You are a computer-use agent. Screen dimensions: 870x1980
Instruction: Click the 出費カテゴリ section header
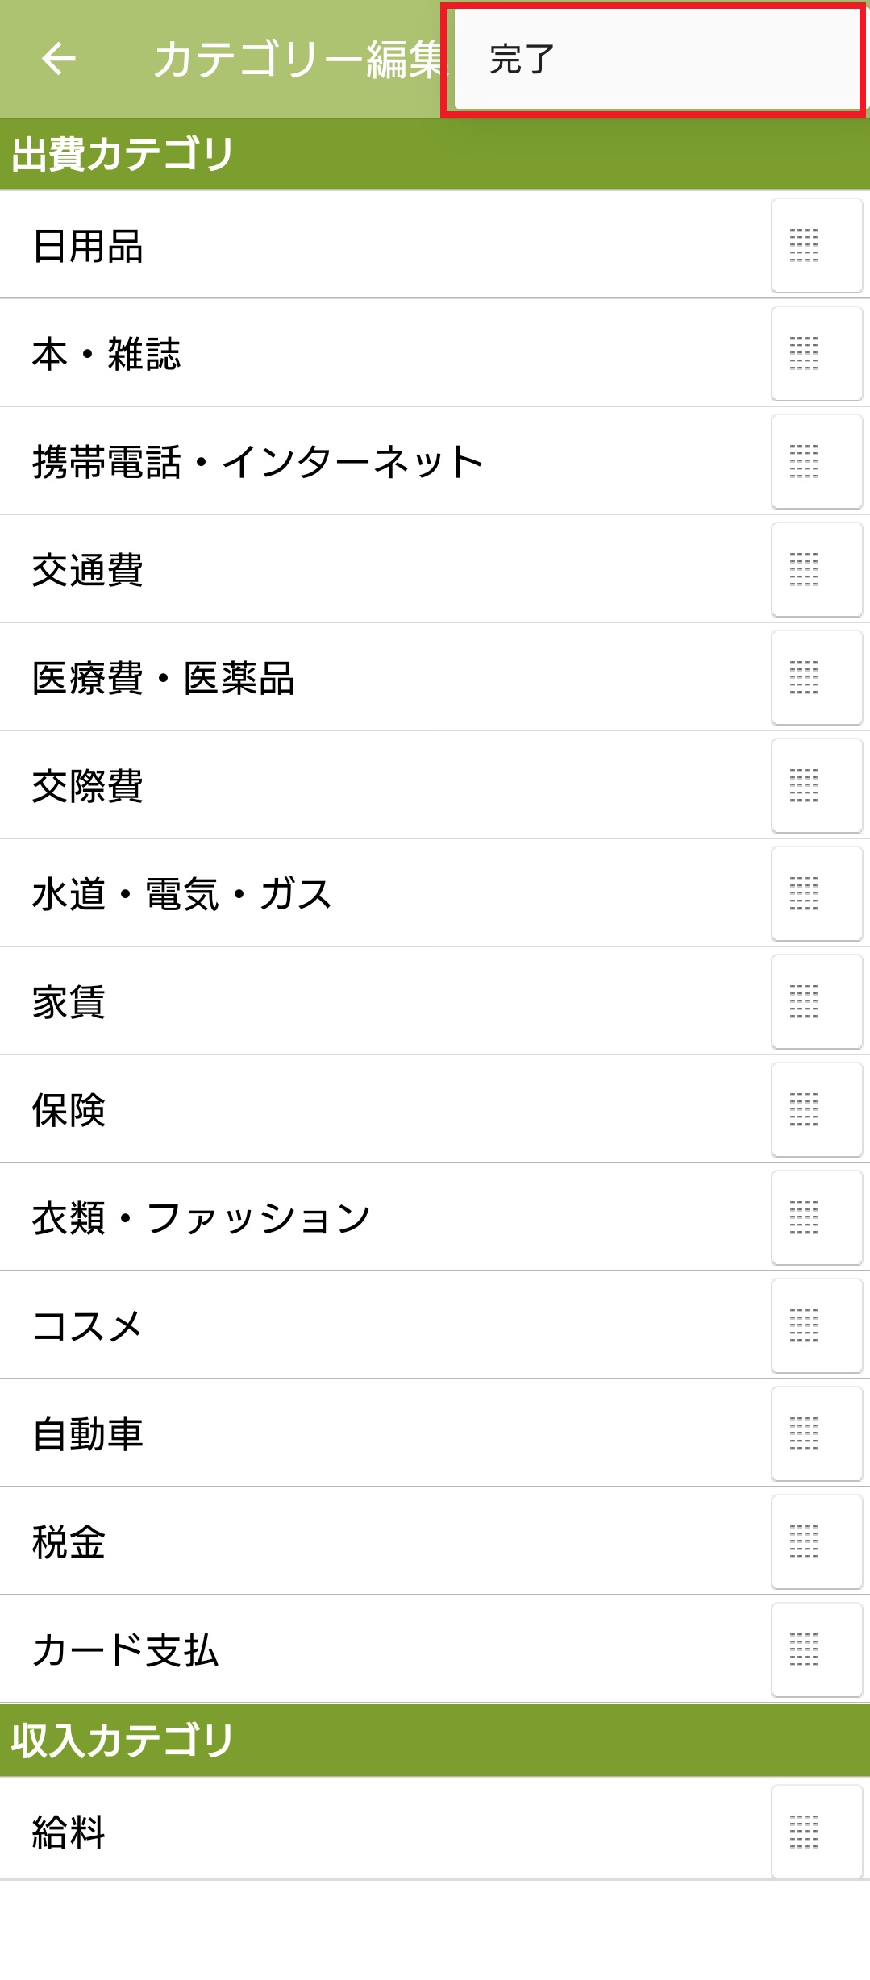(x=123, y=154)
